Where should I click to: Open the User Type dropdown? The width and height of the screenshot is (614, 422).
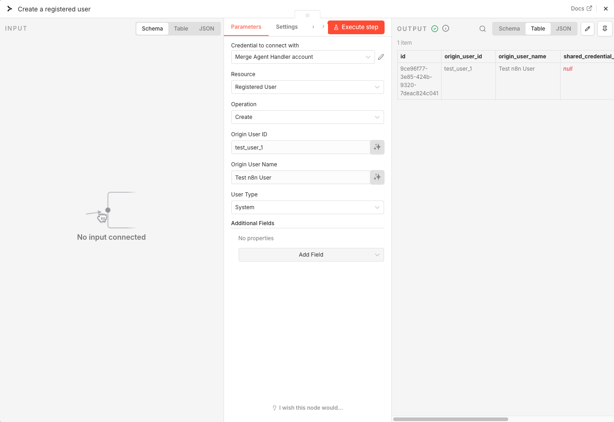pos(307,207)
